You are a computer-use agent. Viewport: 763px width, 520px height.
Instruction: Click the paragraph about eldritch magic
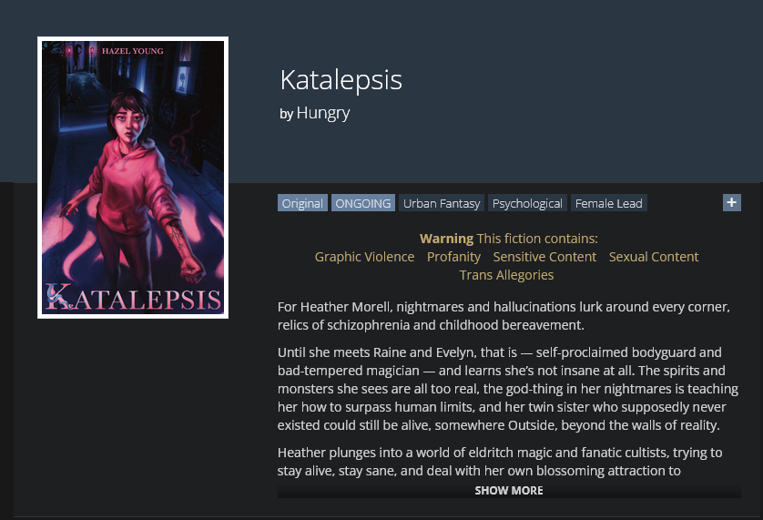pos(500,461)
